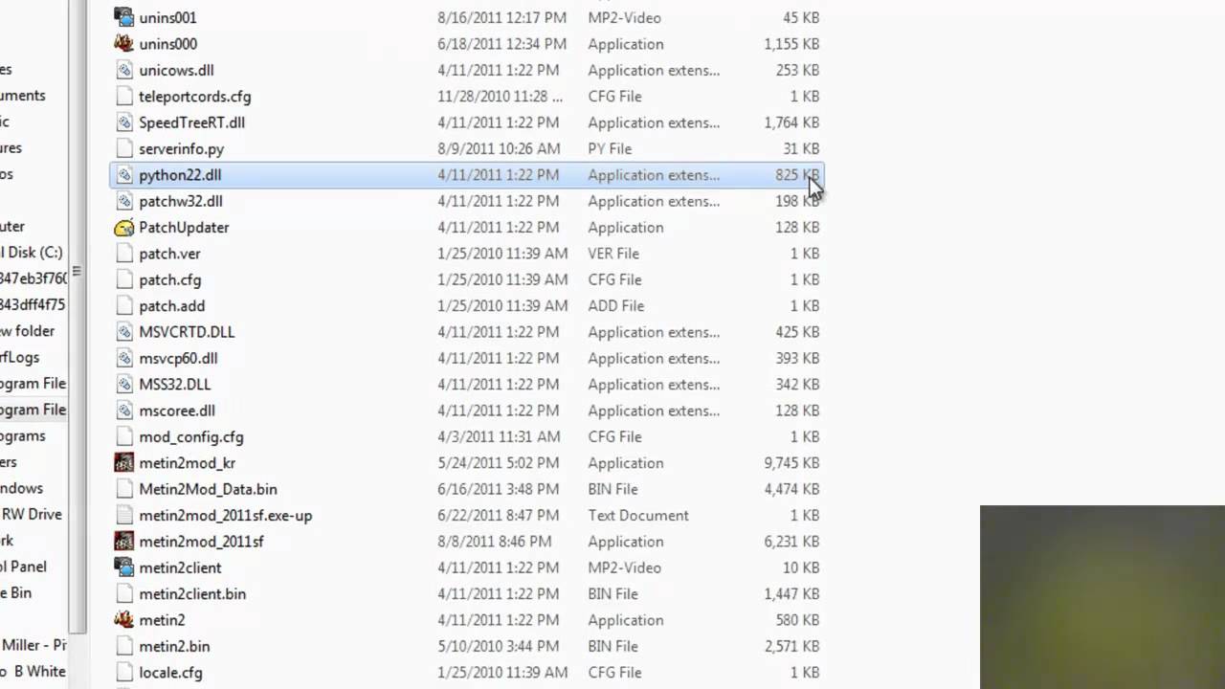Click the teleportcords.cfg file icon

click(123, 96)
